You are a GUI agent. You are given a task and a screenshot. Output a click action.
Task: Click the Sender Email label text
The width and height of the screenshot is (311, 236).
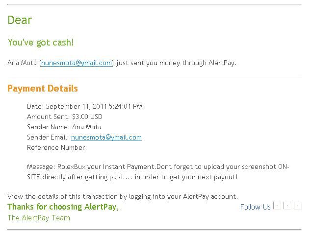(x=48, y=137)
